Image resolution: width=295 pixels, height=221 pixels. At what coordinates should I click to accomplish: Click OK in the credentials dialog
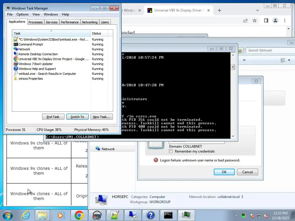pos(224,172)
